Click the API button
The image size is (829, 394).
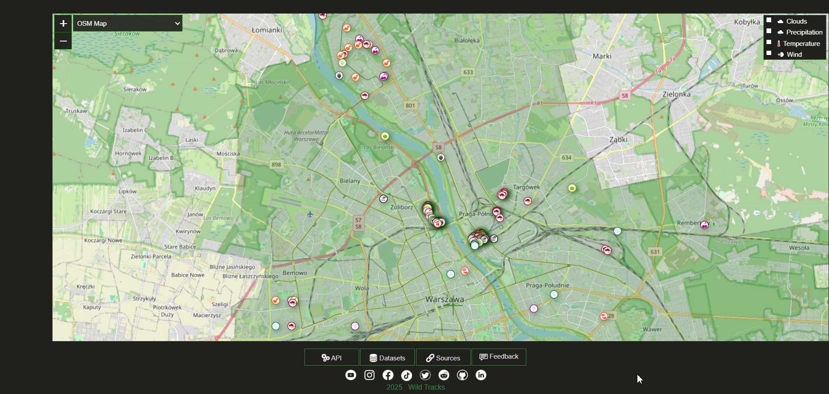331,357
